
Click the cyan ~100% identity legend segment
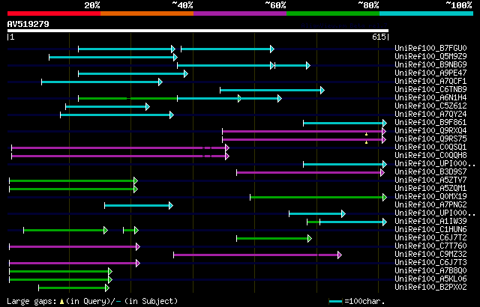(x=427, y=13)
